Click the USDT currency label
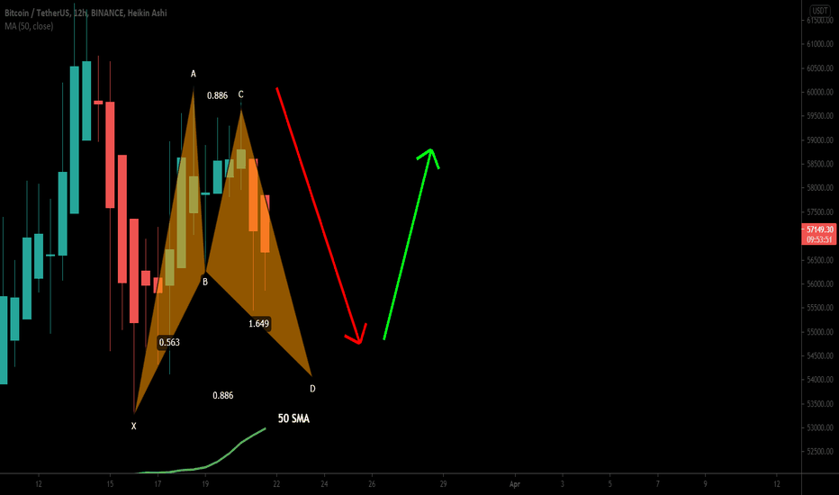This screenshot has width=839, height=495. pyautogui.click(x=820, y=10)
